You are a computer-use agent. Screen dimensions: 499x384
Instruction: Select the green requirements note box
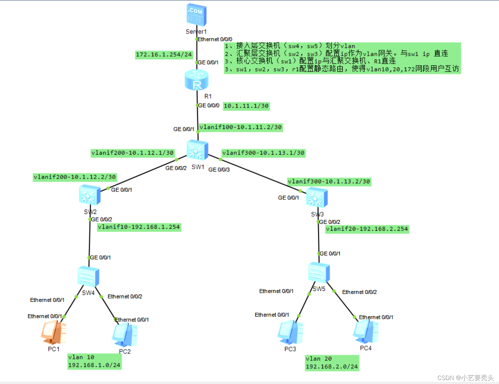coord(342,58)
